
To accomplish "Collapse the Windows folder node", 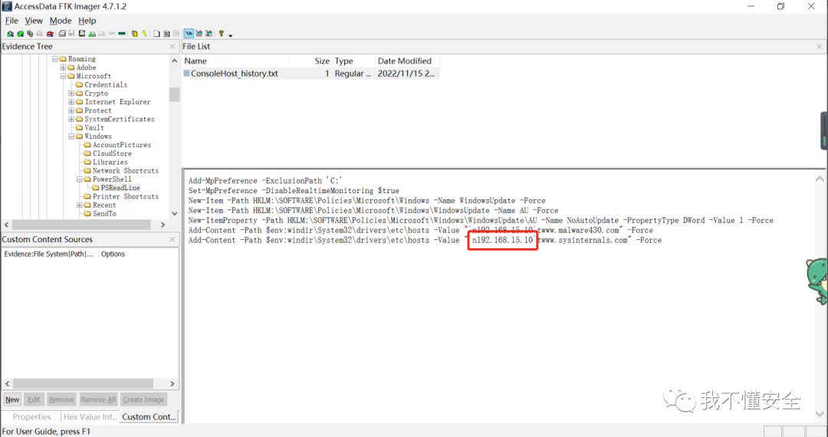I will 71,136.
